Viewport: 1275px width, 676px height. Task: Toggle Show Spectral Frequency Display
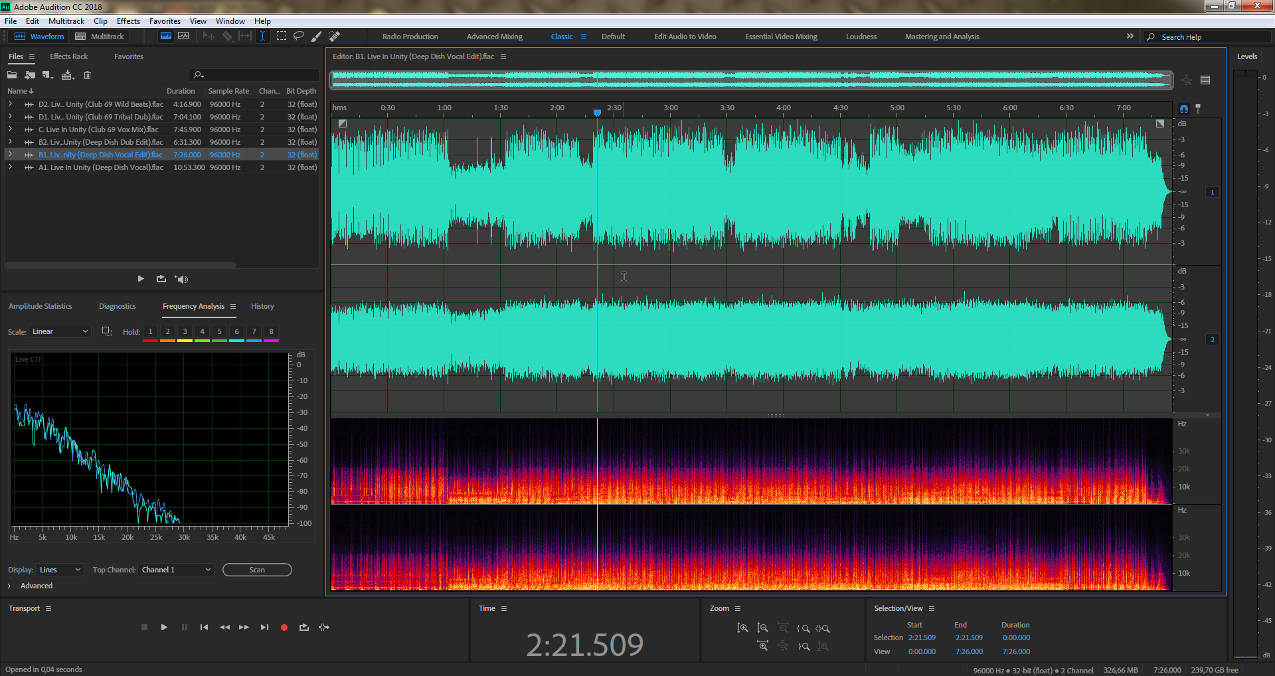click(x=166, y=36)
